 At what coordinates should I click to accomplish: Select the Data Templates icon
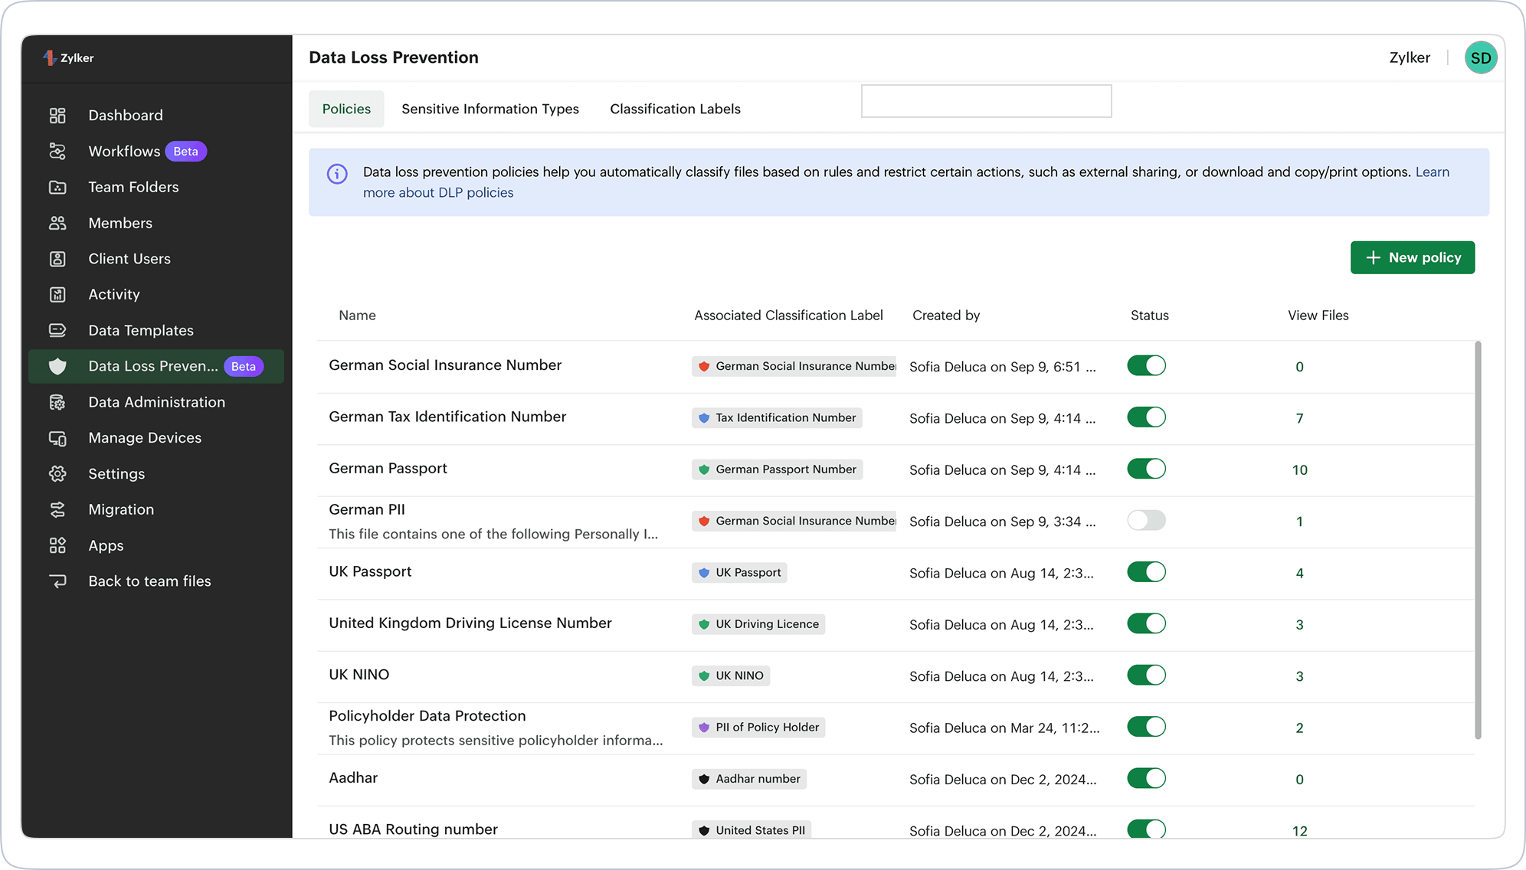[x=57, y=330]
